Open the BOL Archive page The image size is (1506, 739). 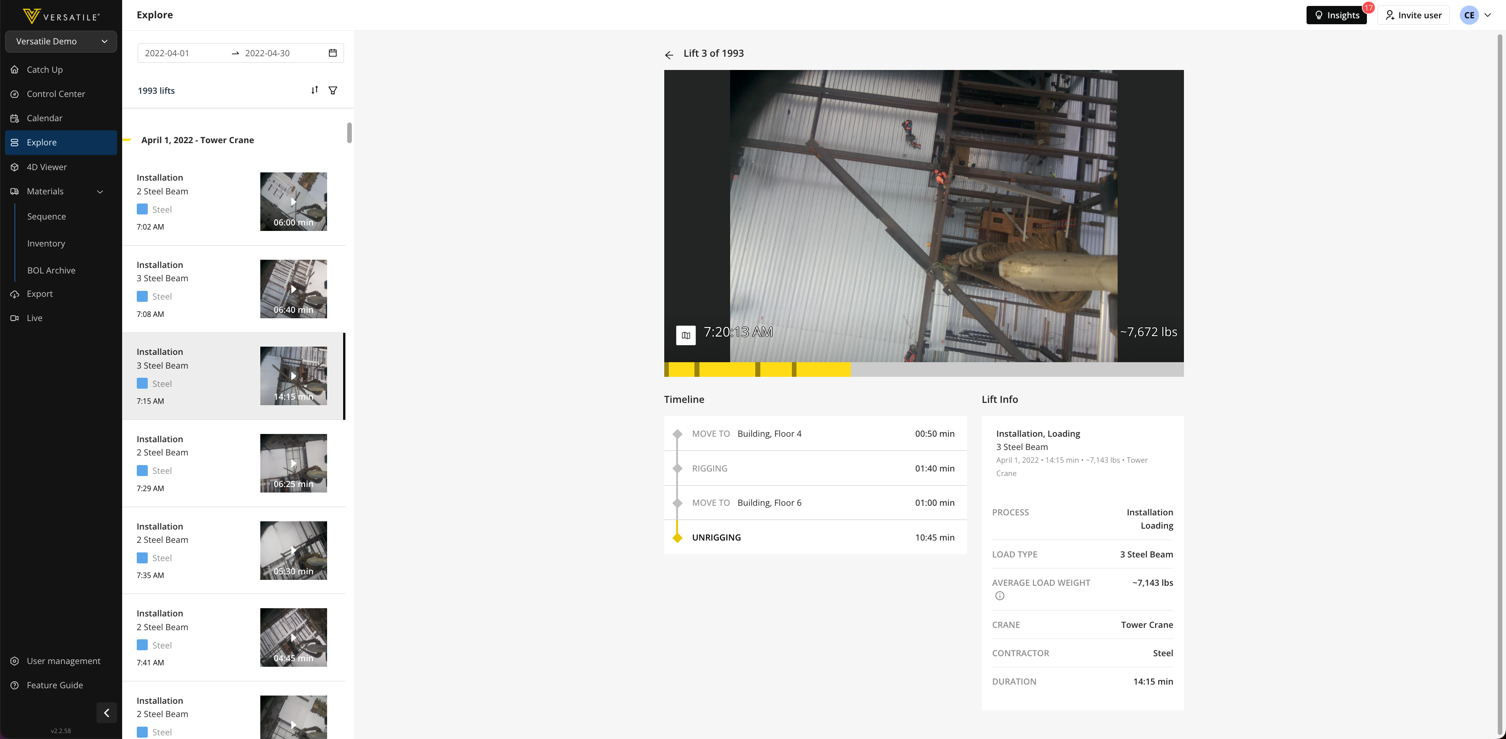tap(51, 270)
